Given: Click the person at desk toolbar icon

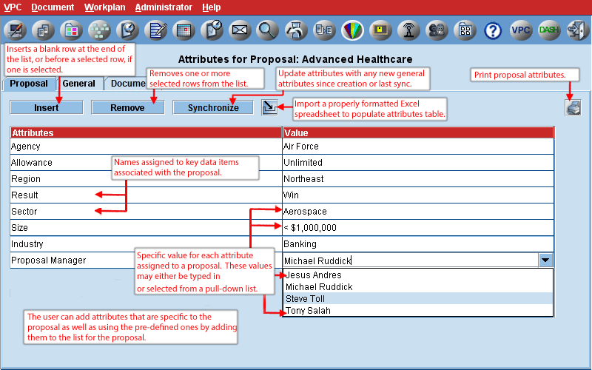Looking at the screenshot, I should click(296, 30).
